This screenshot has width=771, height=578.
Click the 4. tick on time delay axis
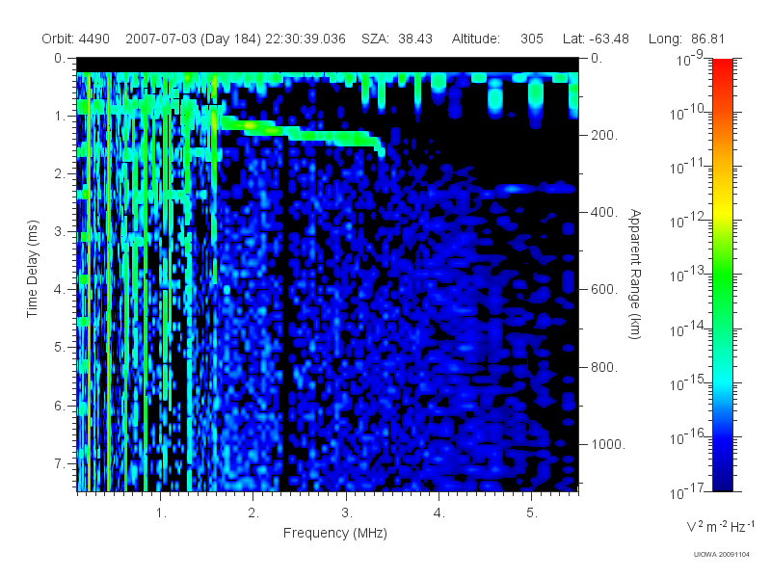point(60,290)
